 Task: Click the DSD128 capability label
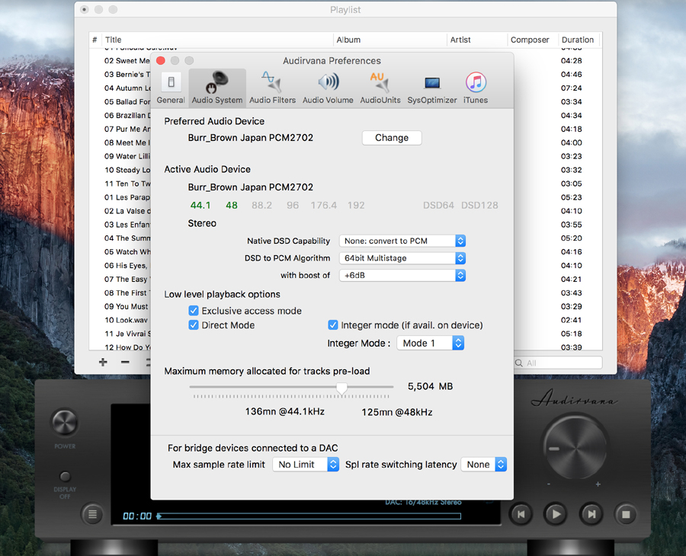479,206
